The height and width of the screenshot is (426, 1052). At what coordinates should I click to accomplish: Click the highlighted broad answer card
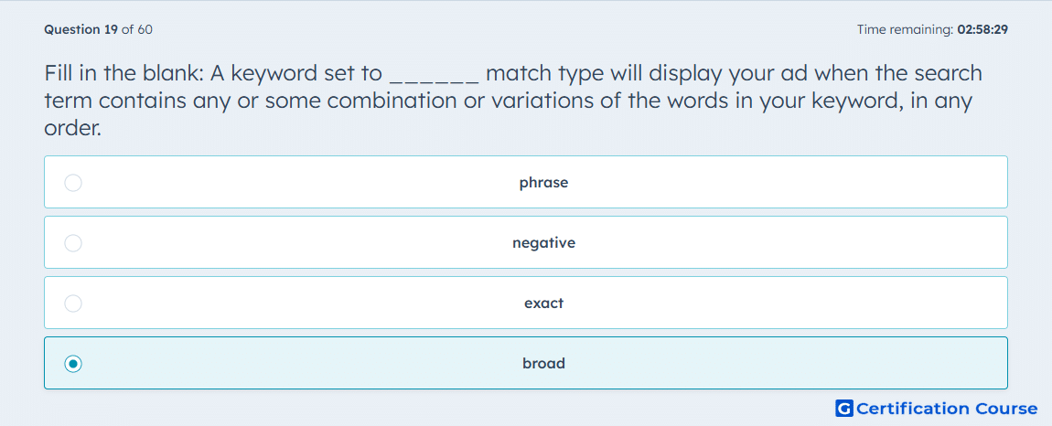click(x=526, y=363)
